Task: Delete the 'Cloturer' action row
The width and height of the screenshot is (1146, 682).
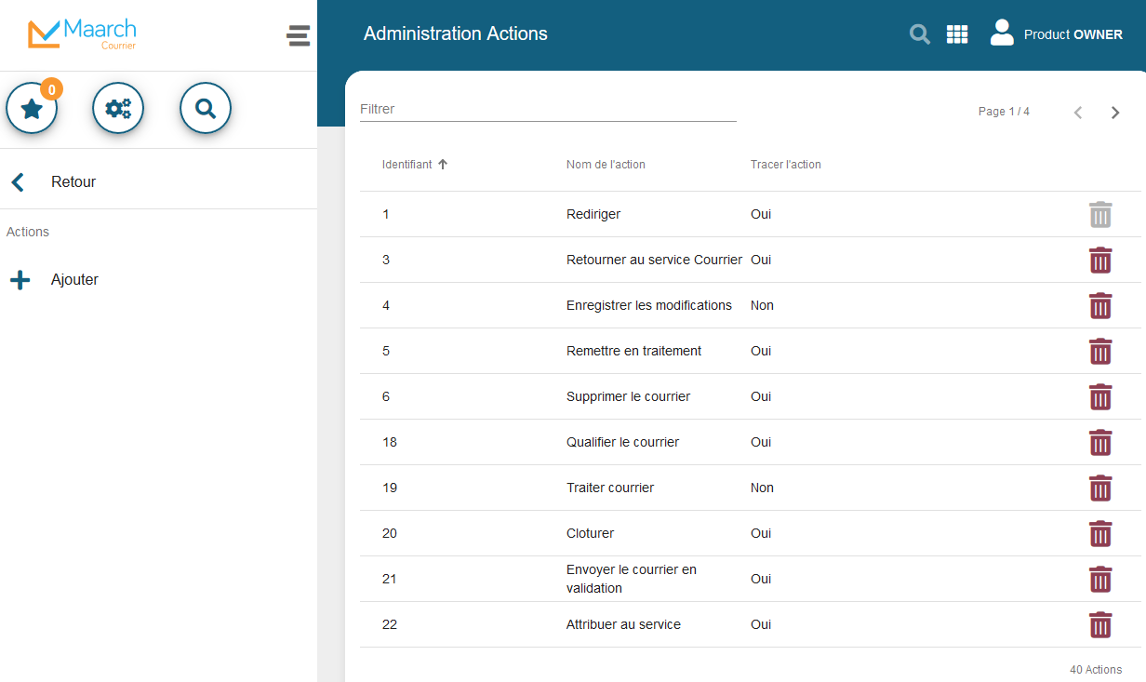Action: pyautogui.click(x=1100, y=534)
